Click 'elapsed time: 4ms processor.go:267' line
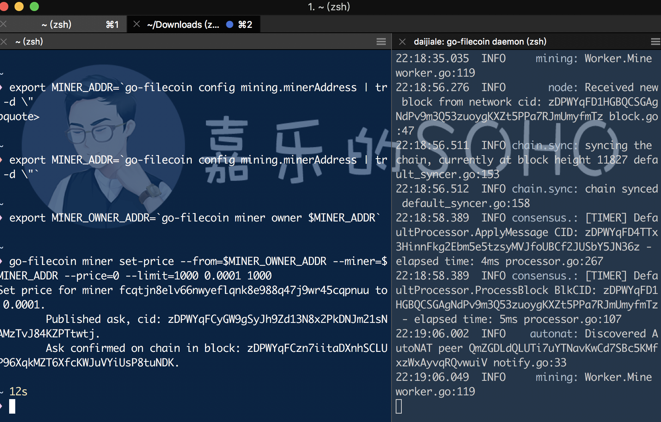 pyautogui.click(x=499, y=261)
